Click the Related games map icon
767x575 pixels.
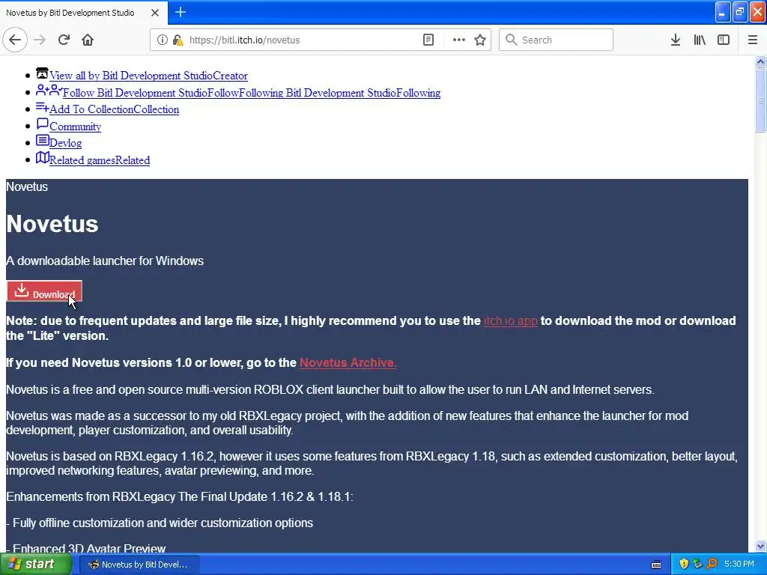click(x=43, y=157)
